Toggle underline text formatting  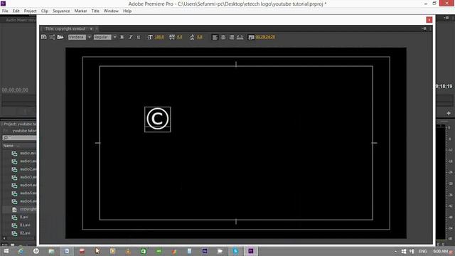pyautogui.click(x=139, y=37)
